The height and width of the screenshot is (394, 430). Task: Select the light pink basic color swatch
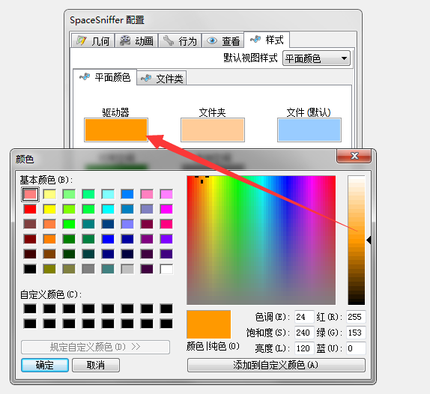pos(30,195)
